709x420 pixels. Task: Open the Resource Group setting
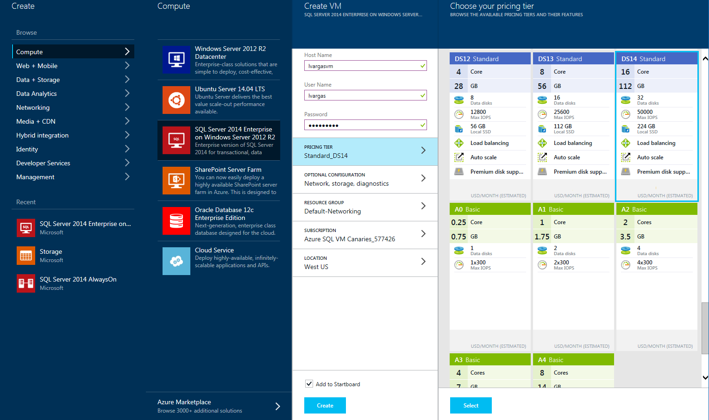[365, 207]
